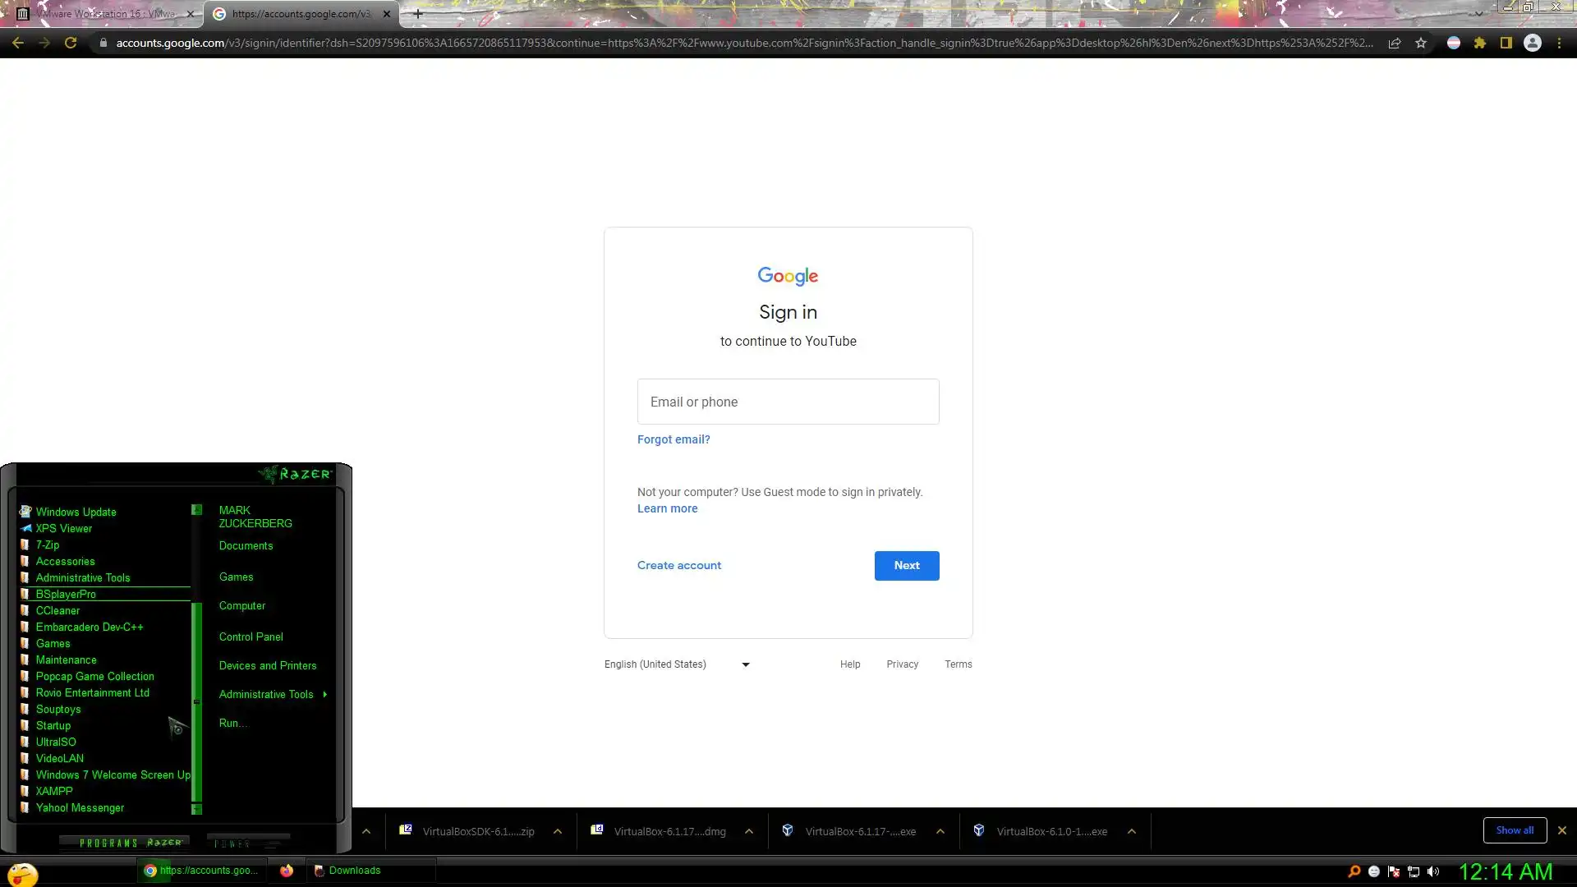The height and width of the screenshot is (887, 1577).
Task: Open the Chrome extensions puzzle icon
Action: click(1480, 43)
